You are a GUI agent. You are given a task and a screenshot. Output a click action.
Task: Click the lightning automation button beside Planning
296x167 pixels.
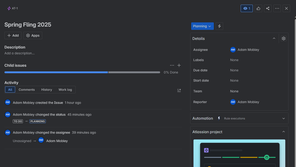(x=219, y=26)
